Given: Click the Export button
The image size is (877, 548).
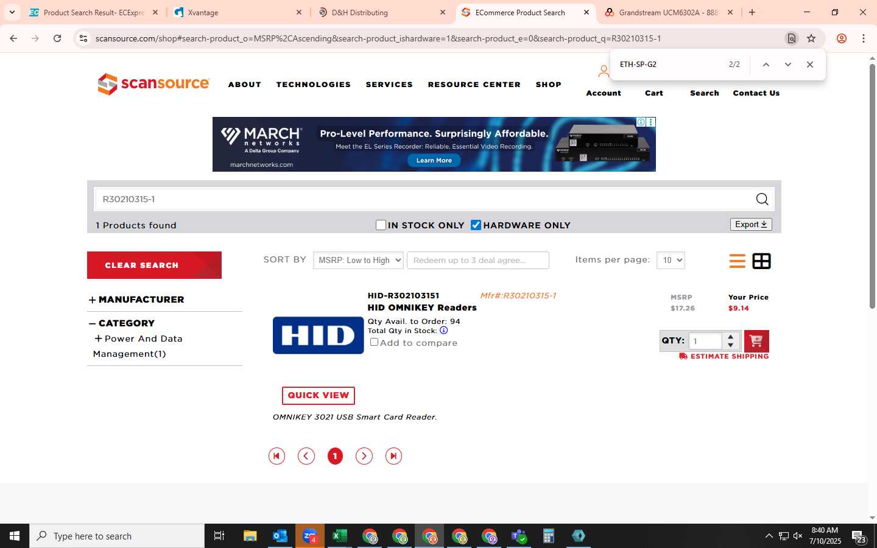Looking at the screenshot, I should pyautogui.click(x=751, y=225).
